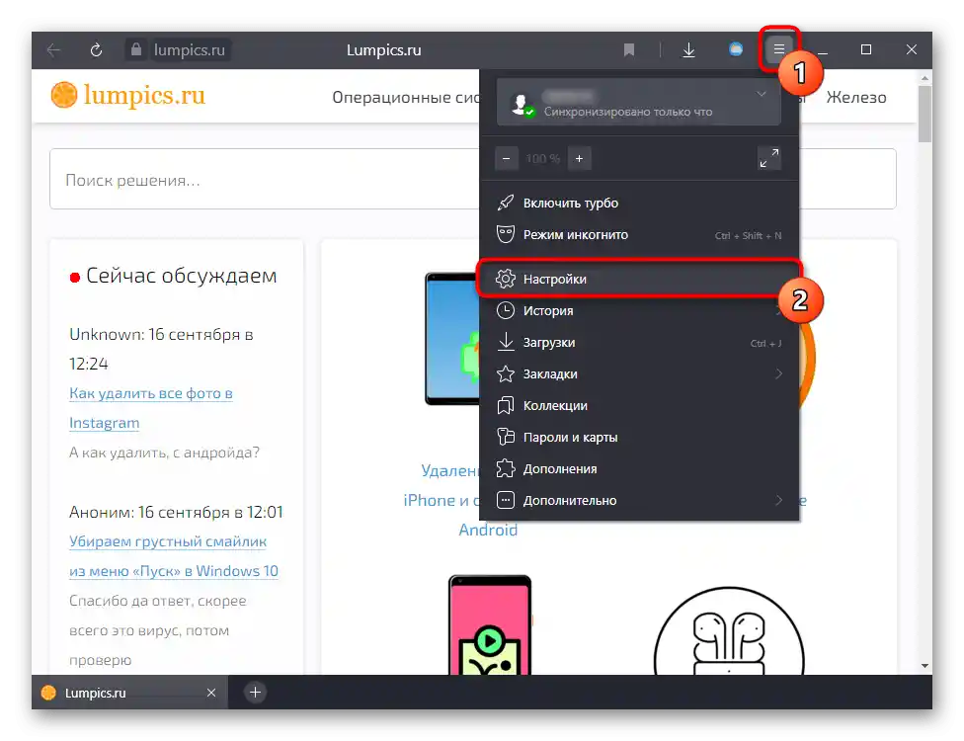Open the Убираем грустный смайлик link
The height and width of the screenshot is (741, 964).
[x=174, y=556]
